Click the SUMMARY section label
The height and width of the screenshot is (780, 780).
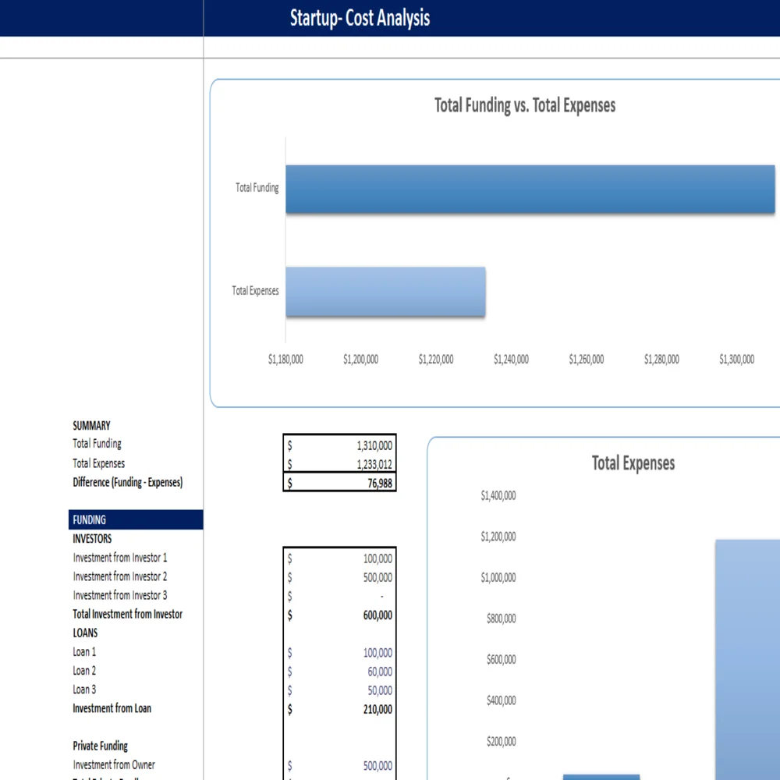click(91, 425)
